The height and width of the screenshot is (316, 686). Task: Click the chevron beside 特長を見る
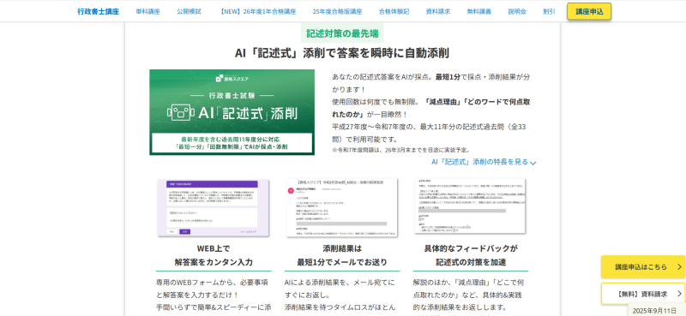click(x=533, y=163)
